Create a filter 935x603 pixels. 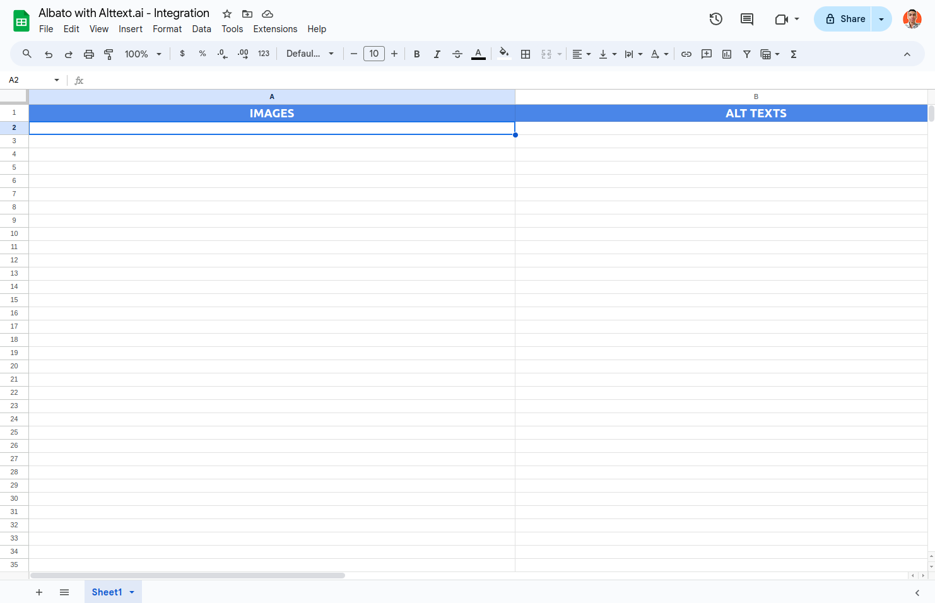(747, 54)
